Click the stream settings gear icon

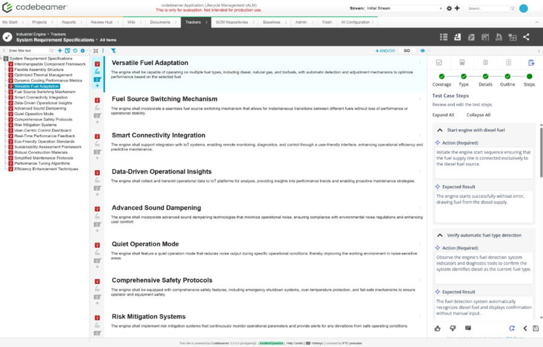click(449, 8)
